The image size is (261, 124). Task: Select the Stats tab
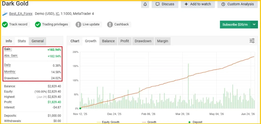coord(22,41)
